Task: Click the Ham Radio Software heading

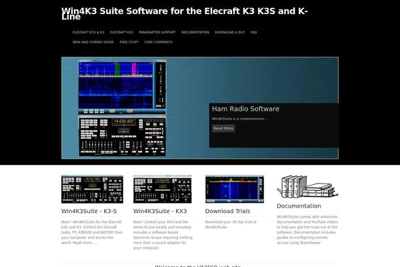Action: pos(245,109)
